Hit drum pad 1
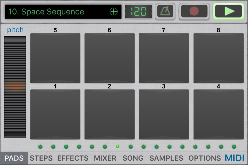 55,114
